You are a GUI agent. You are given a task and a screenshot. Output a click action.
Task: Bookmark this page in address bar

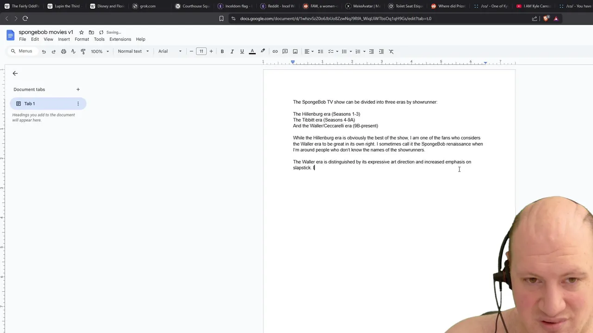click(x=221, y=18)
